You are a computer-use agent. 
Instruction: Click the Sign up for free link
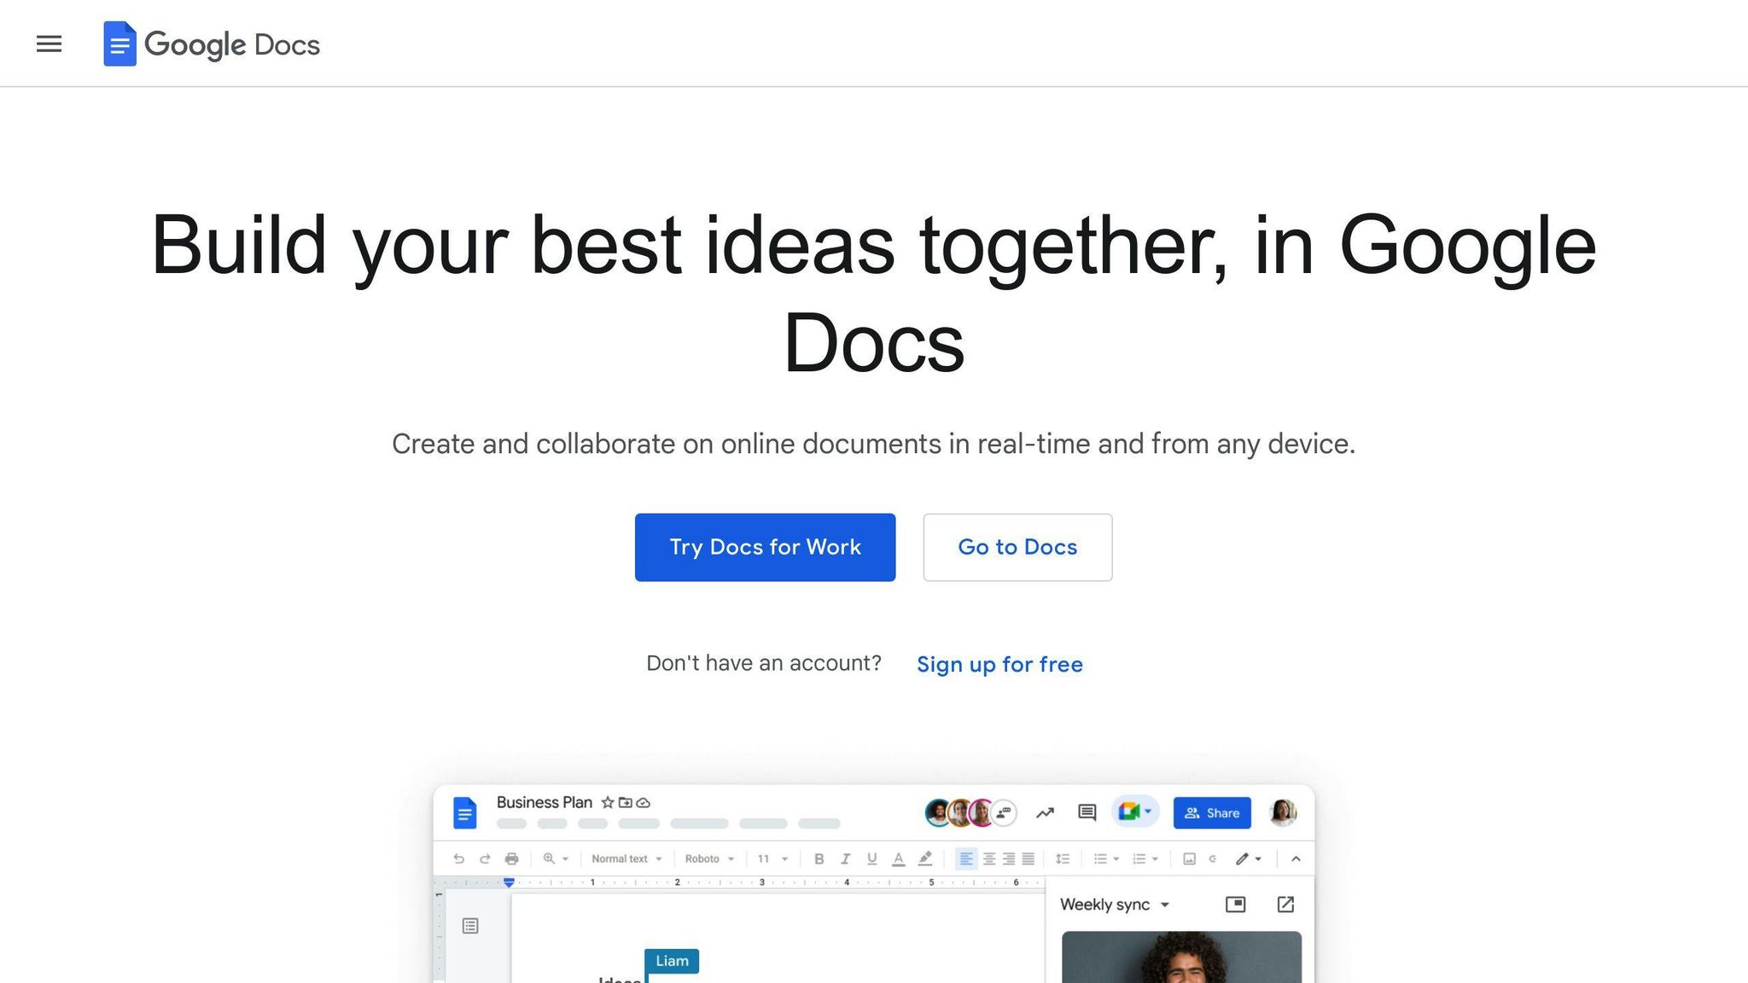999,664
